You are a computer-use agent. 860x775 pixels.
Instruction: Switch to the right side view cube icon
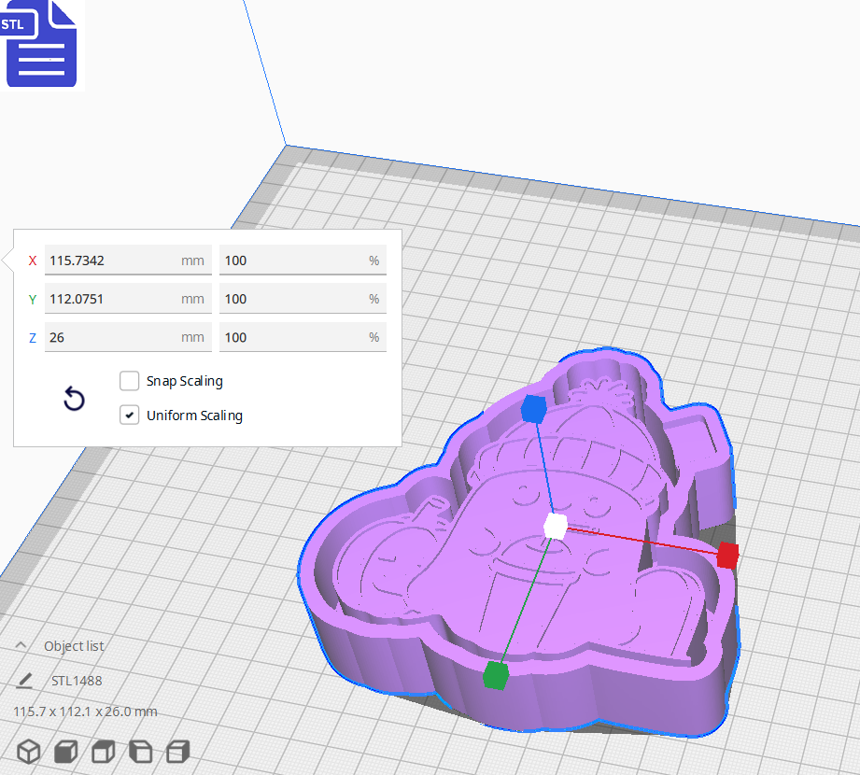pos(176,751)
